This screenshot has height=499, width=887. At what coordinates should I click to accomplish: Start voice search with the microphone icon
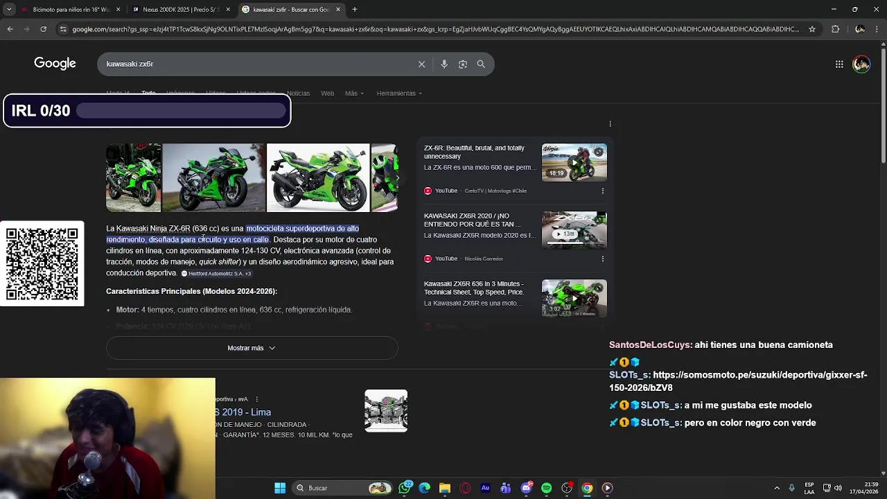click(444, 64)
